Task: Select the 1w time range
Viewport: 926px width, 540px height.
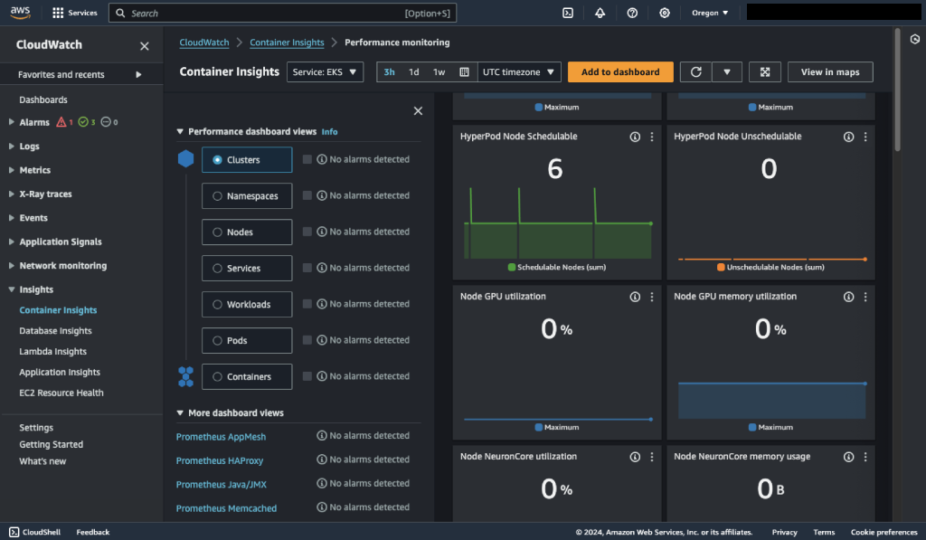Action: click(439, 72)
